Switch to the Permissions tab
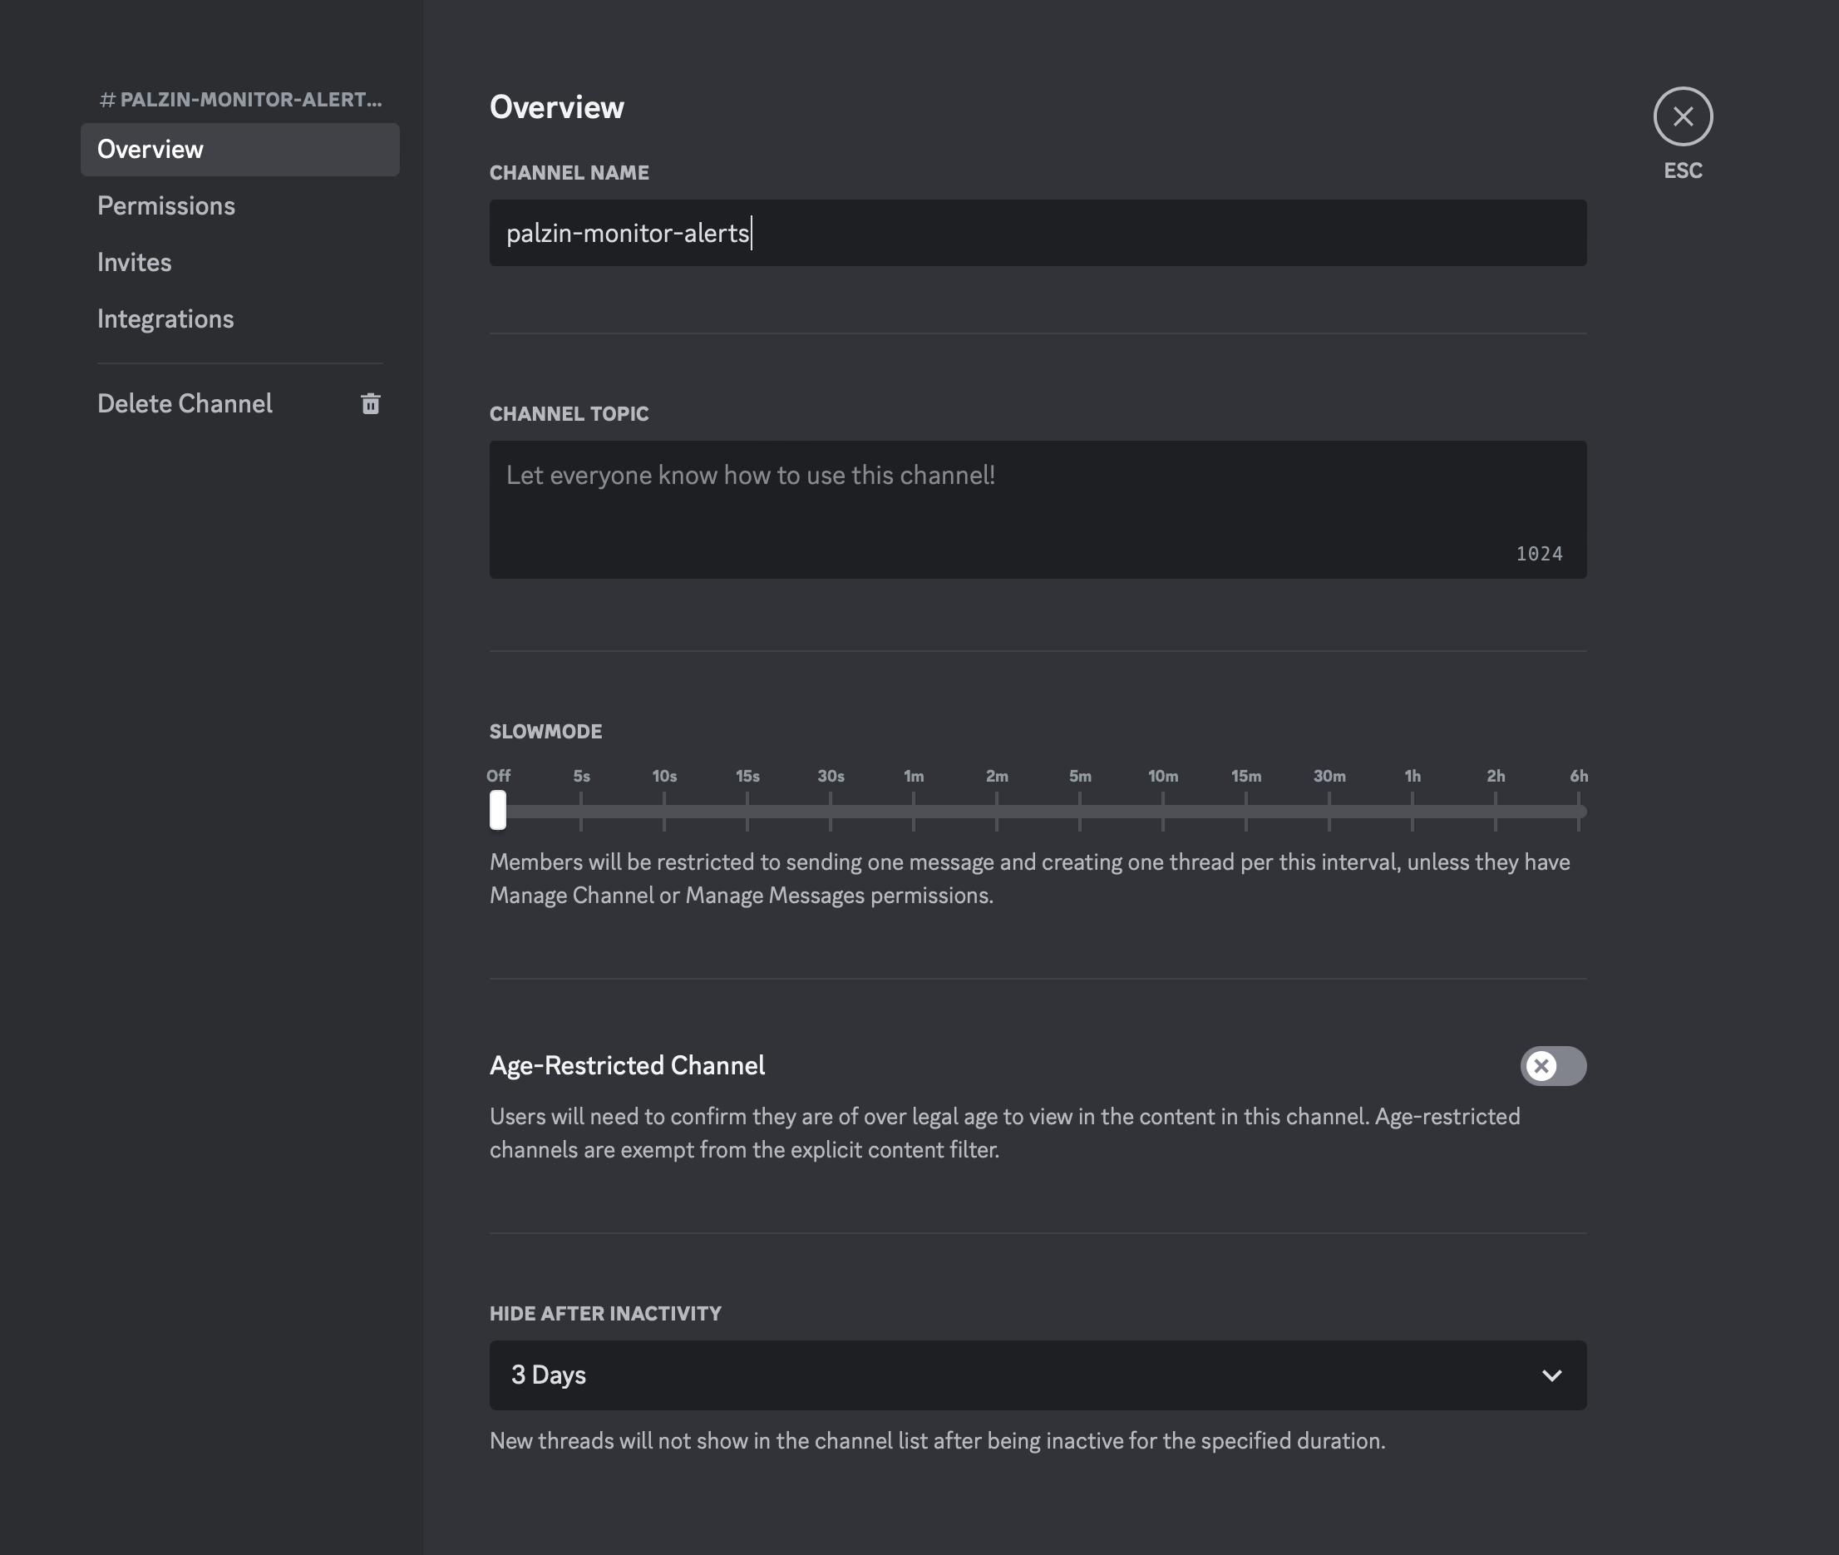The width and height of the screenshot is (1839, 1555). pos(239,206)
